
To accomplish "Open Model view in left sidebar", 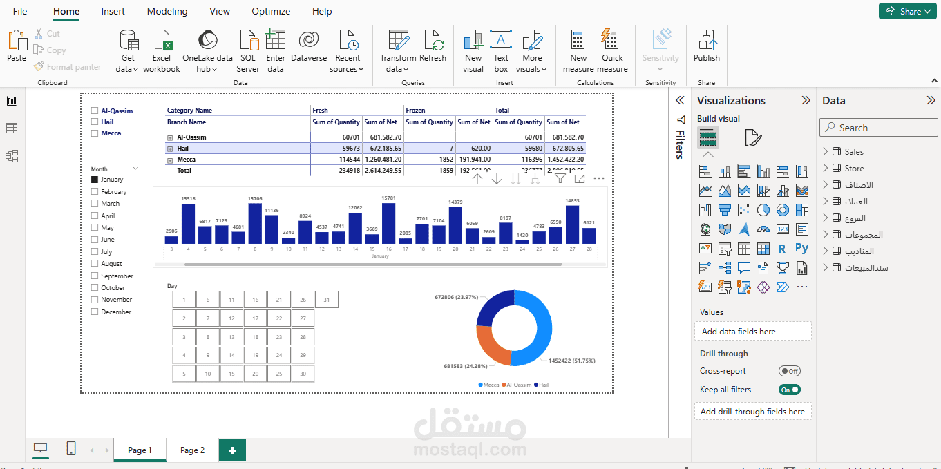I will tap(12, 156).
